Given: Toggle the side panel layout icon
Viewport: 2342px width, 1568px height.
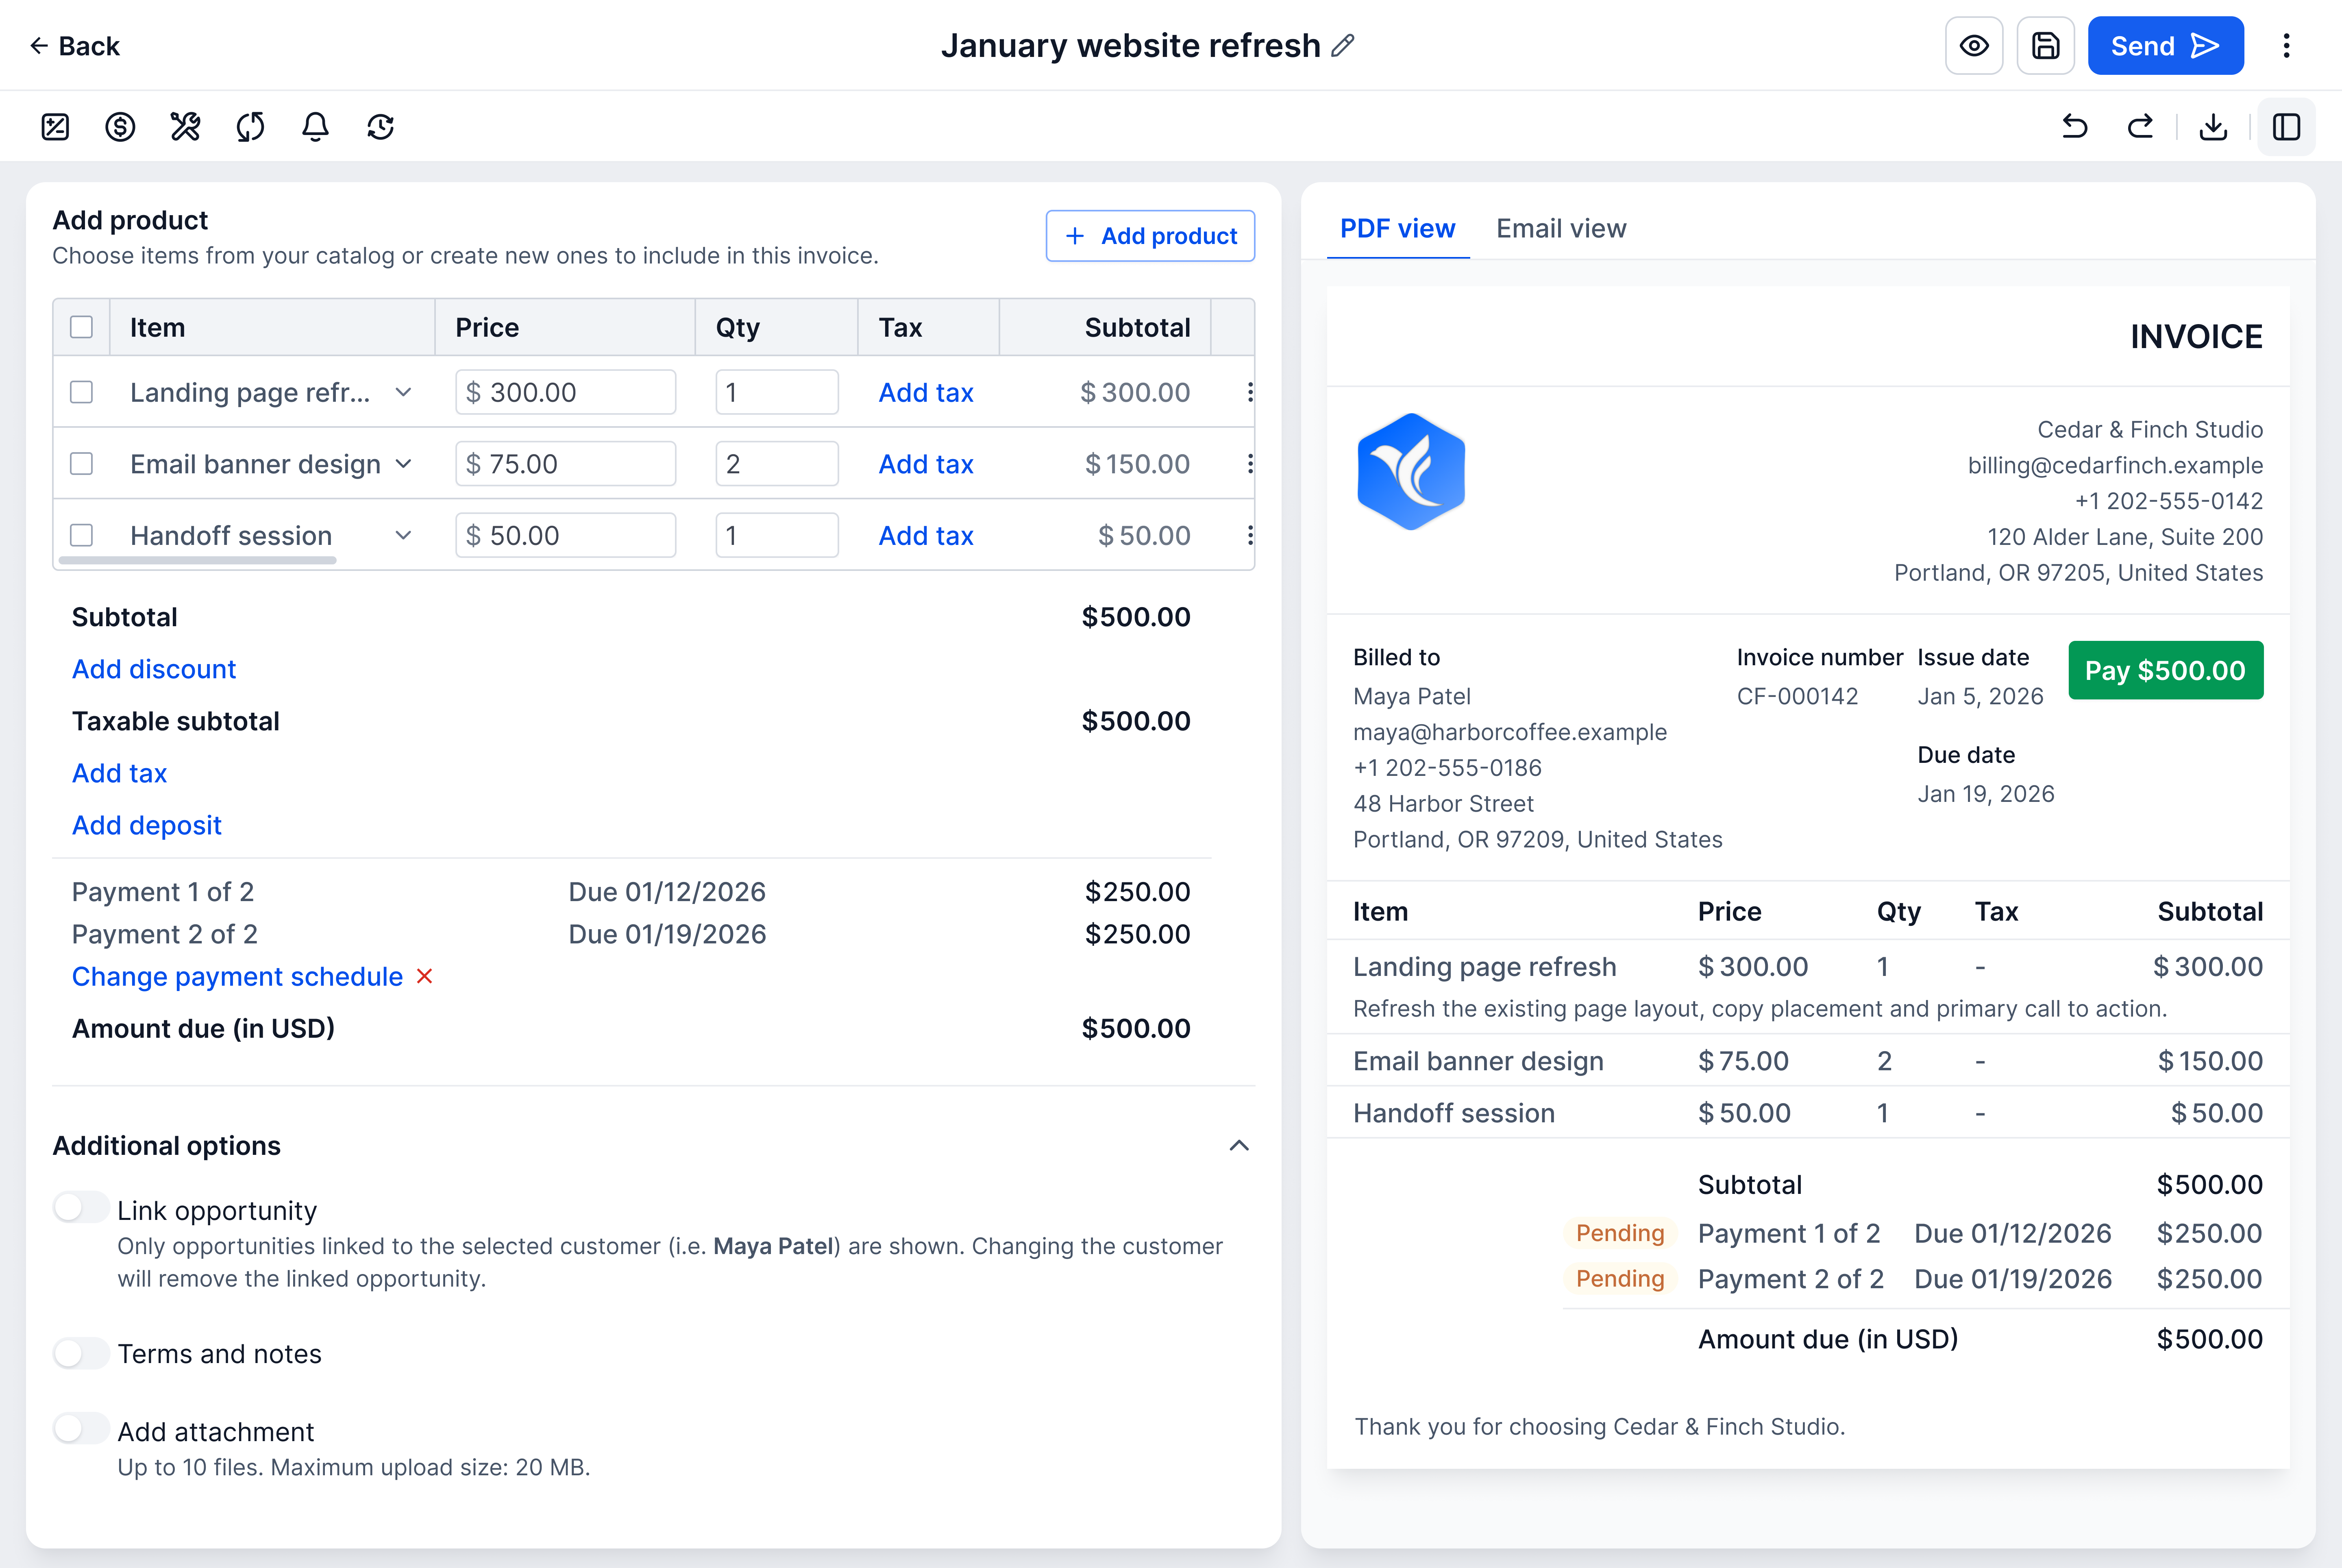Looking at the screenshot, I should [x=2286, y=127].
